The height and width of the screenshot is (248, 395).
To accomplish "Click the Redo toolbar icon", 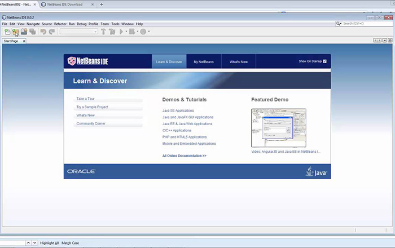I will (x=52, y=32).
